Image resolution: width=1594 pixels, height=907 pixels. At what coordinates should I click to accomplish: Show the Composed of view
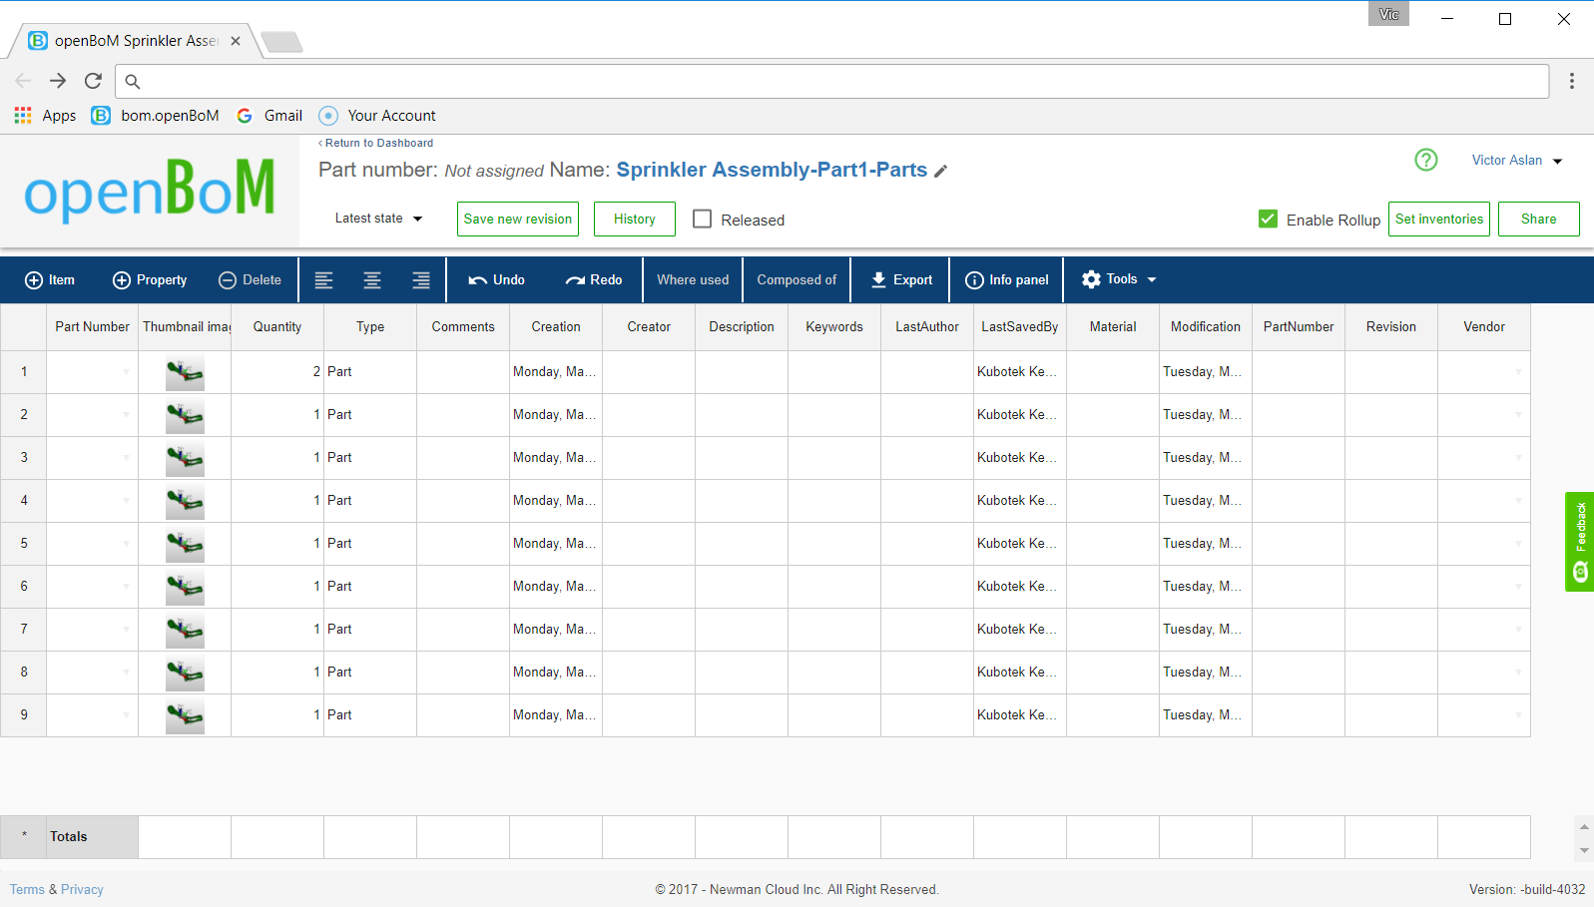(x=797, y=280)
